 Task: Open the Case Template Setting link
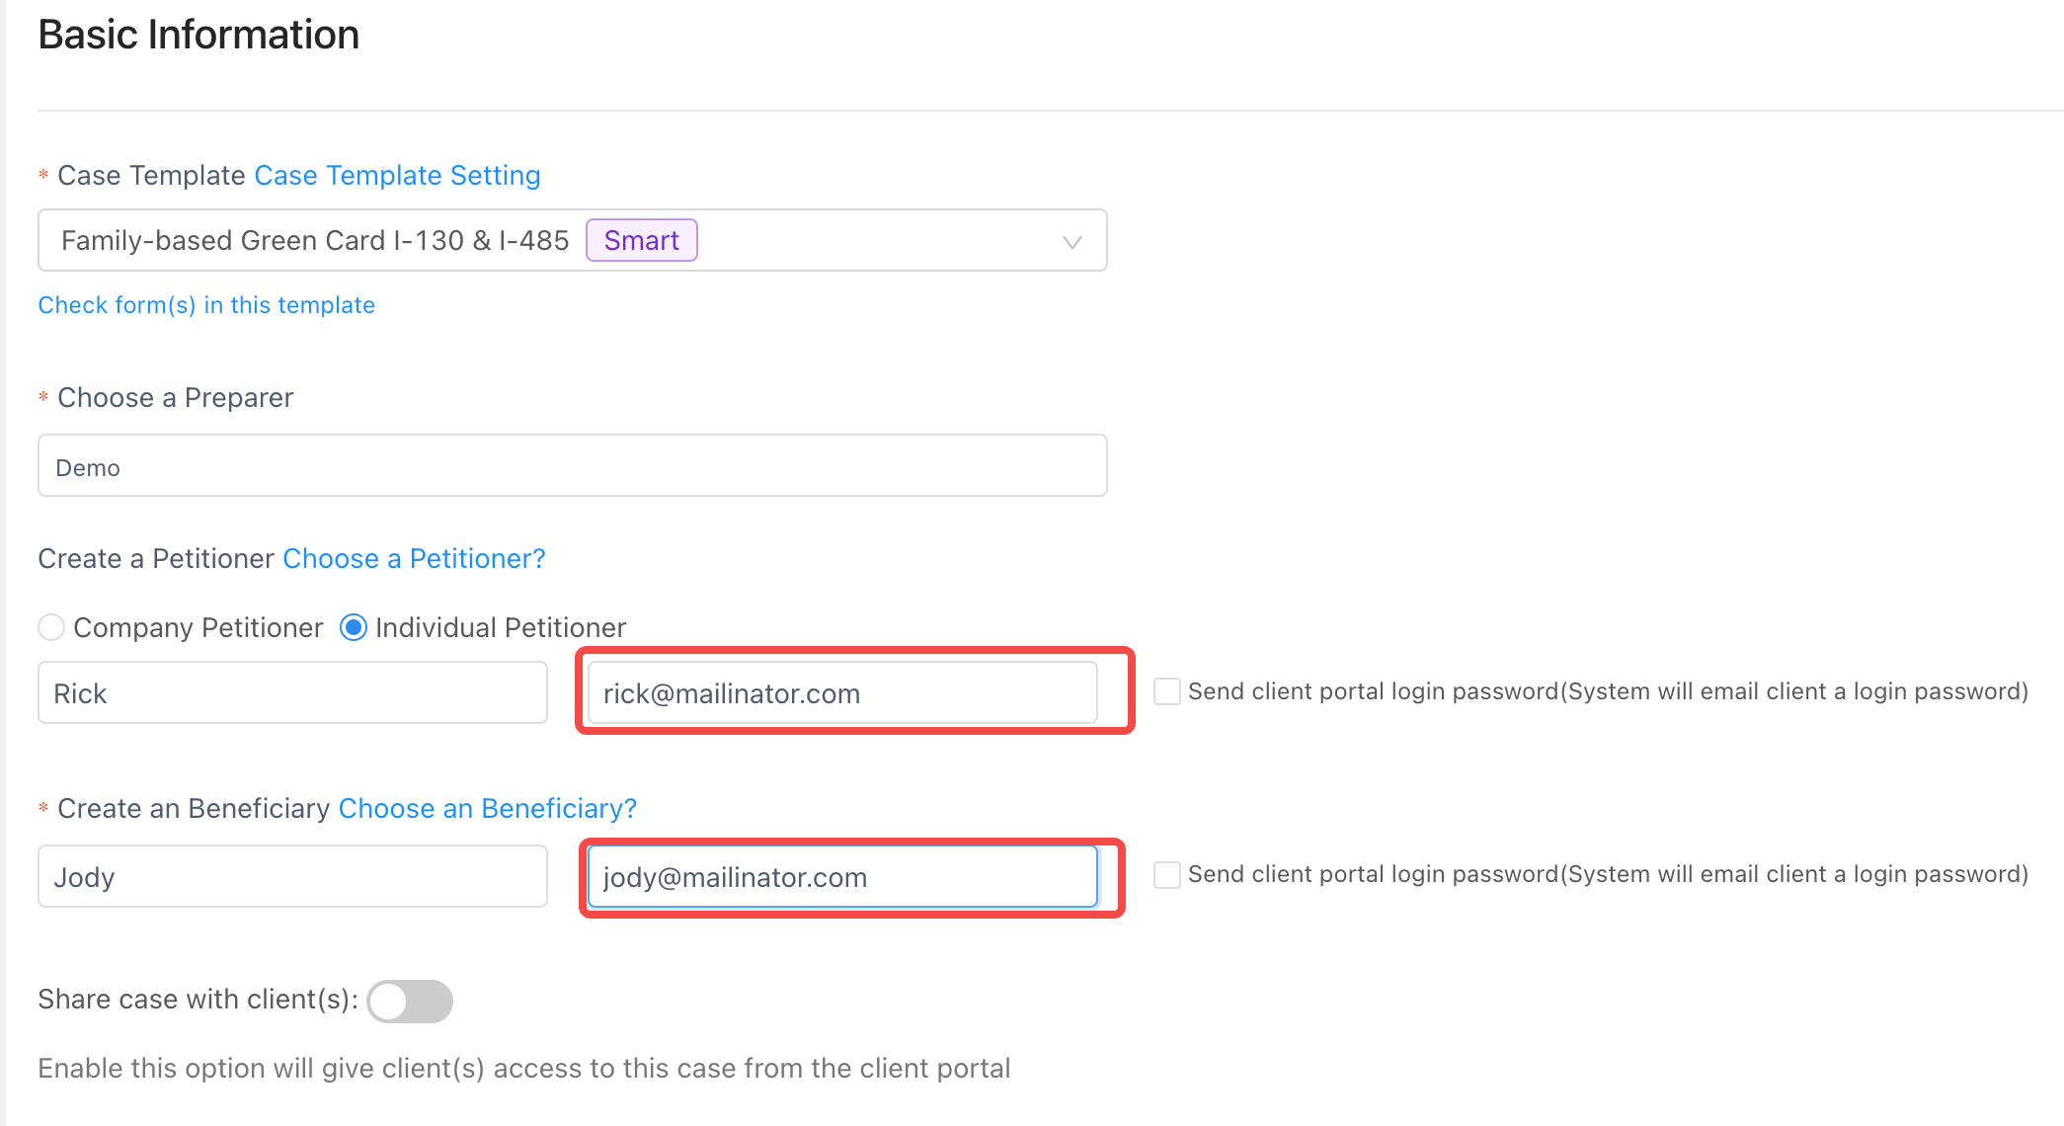(x=397, y=175)
